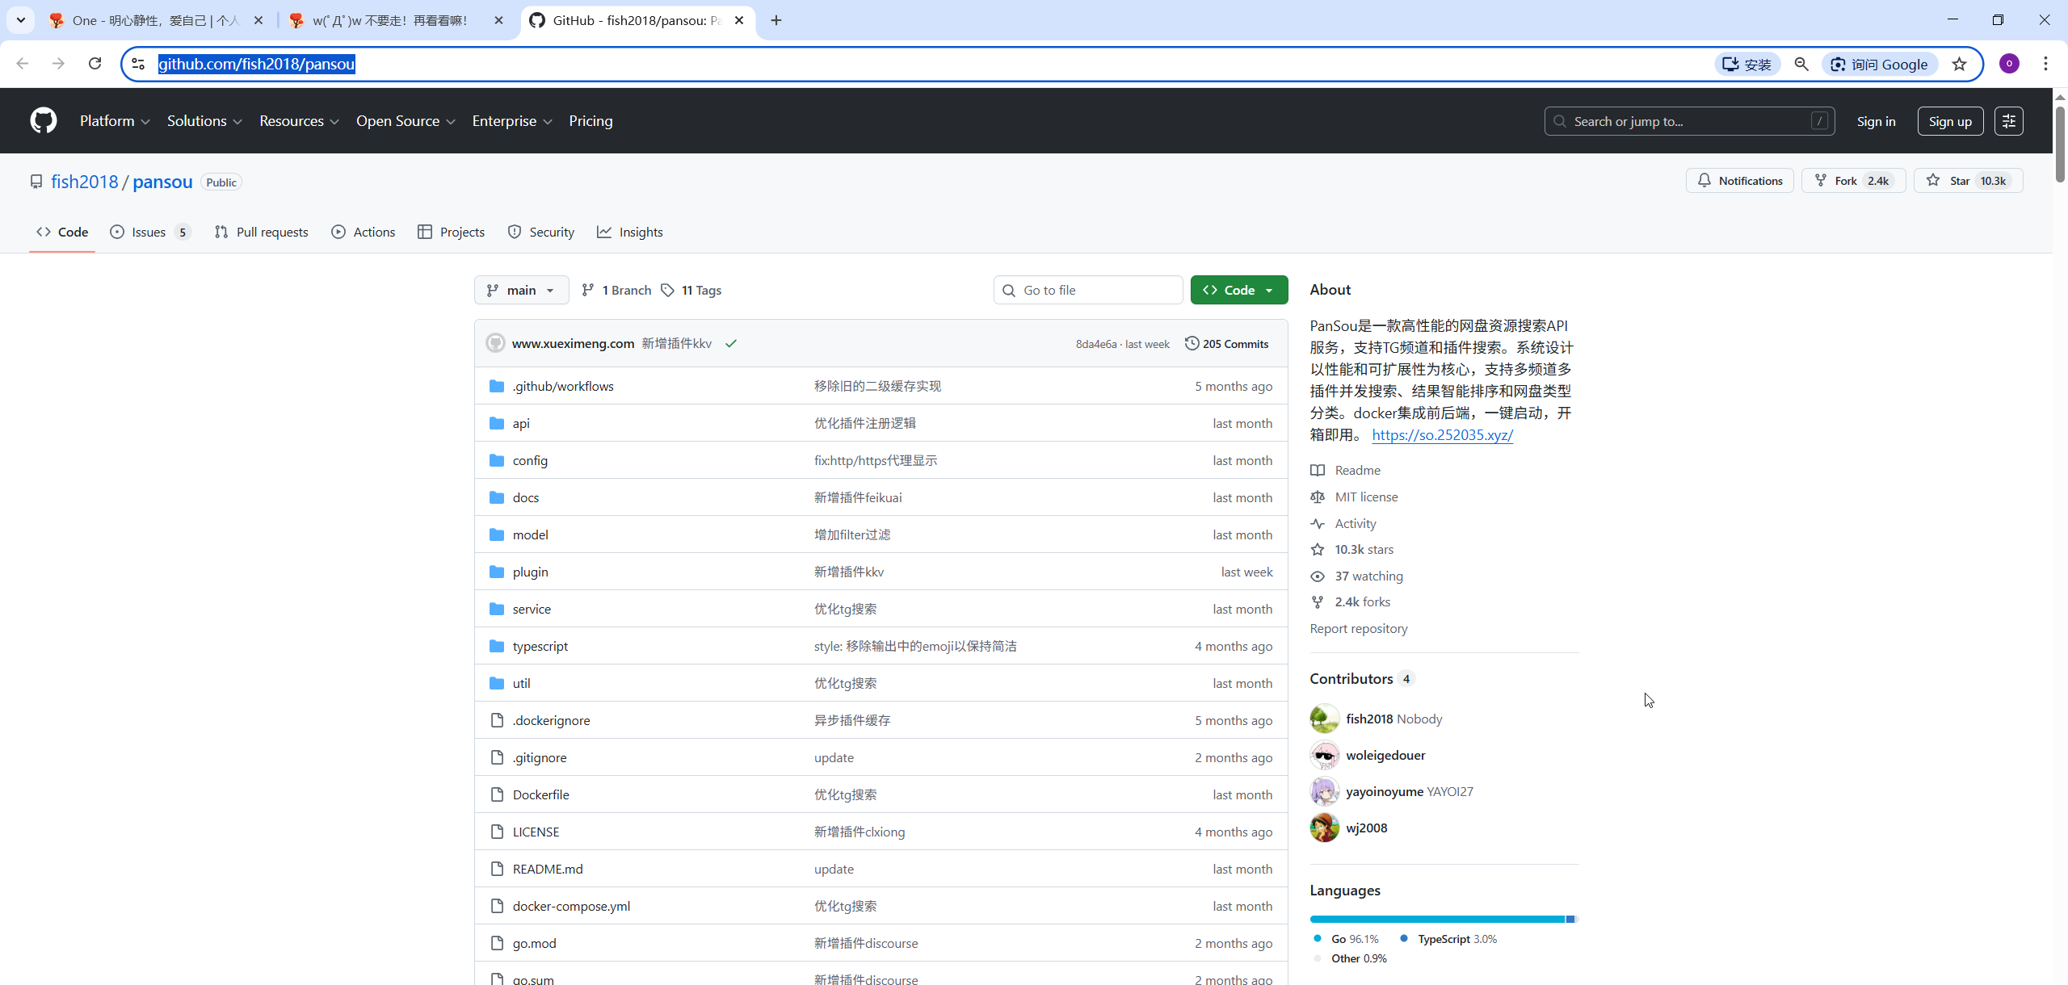Switch to the Issues tab
2068x985 pixels.
coord(149,233)
